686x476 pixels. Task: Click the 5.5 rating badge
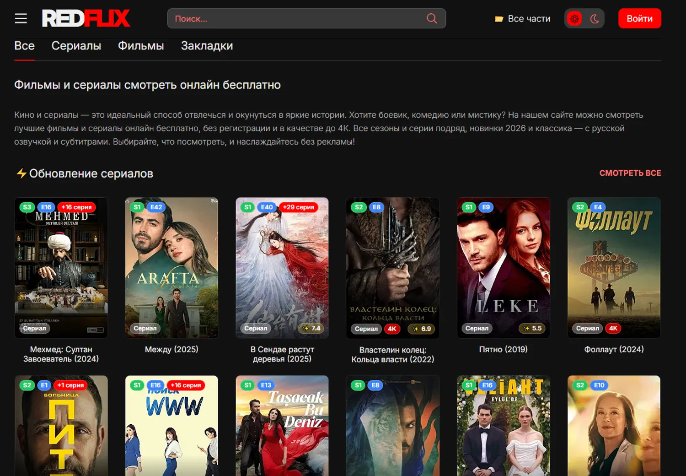click(x=532, y=328)
